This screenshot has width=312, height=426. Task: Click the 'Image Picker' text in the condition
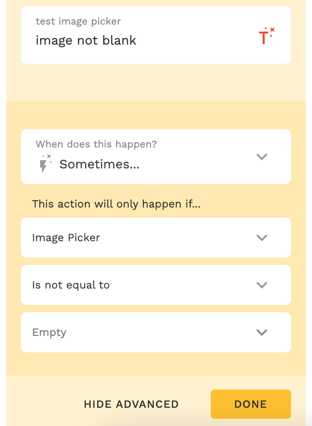[x=66, y=238]
